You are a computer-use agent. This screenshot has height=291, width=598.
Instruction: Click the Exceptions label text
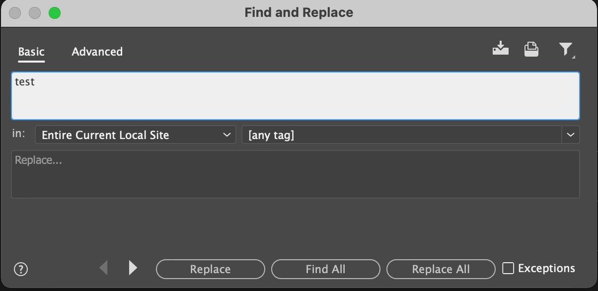(x=546, y=268)
